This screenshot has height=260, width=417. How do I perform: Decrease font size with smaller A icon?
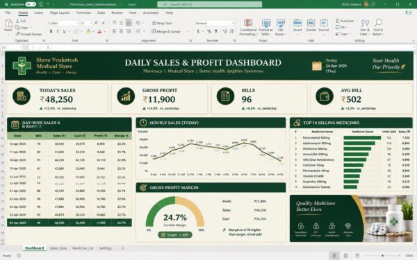104,23
